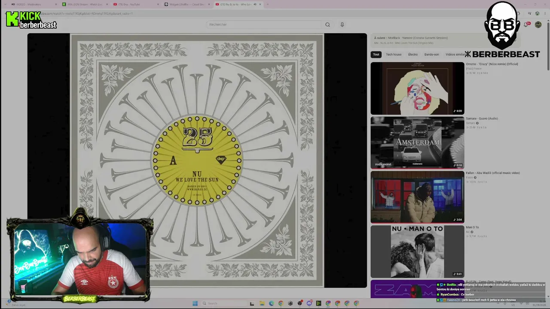Screen dimensions: 550x309
Task: Open a new browser tab
Action: click(x=268, y=4)
